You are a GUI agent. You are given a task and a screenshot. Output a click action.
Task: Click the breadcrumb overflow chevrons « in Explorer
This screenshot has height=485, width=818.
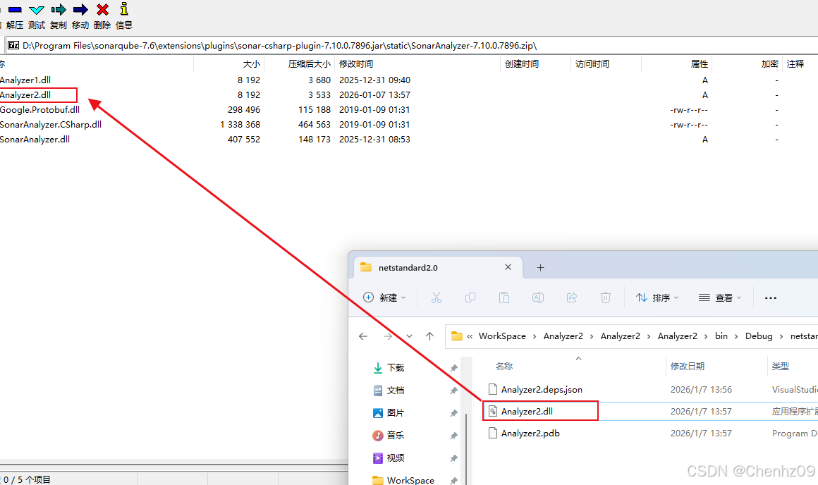[x=470, y=336]
